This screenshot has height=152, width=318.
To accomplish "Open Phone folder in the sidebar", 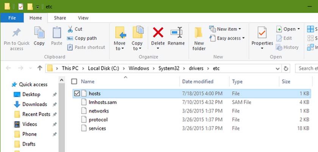I will coord(25,134).
